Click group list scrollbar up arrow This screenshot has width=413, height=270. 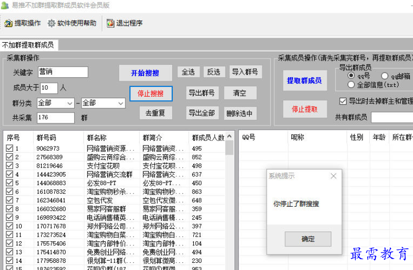point(229,136)
